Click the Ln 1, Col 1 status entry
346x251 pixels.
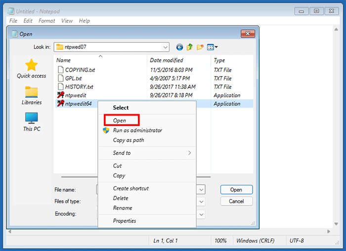click(166, 241)
